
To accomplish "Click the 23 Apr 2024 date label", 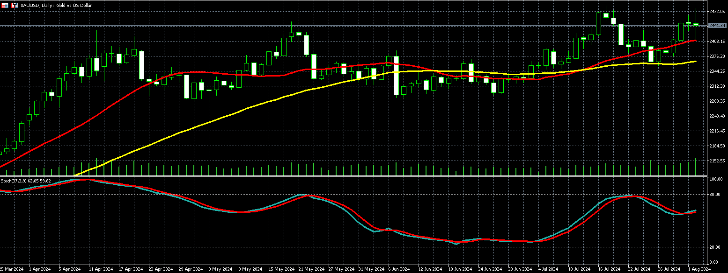I will 161,269.
